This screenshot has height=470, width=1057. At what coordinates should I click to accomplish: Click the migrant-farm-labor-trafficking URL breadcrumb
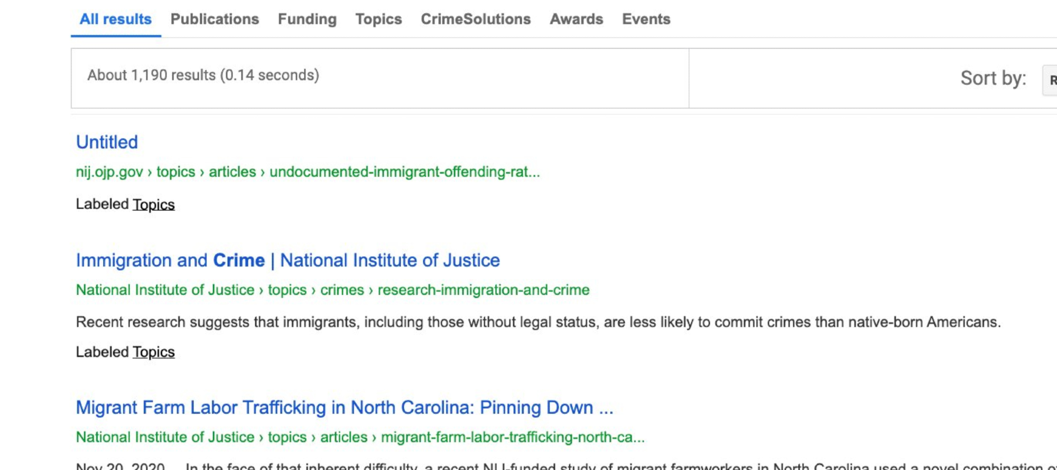point(512,437)
